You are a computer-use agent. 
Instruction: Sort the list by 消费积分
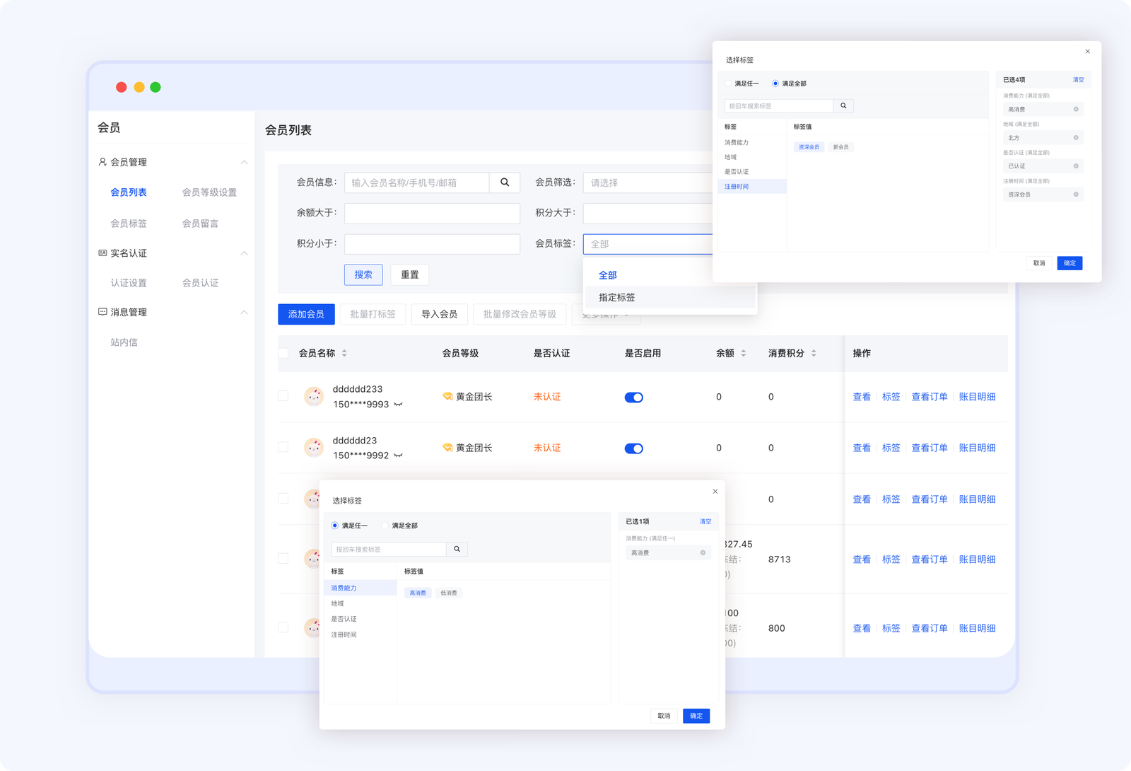[814, 353]
